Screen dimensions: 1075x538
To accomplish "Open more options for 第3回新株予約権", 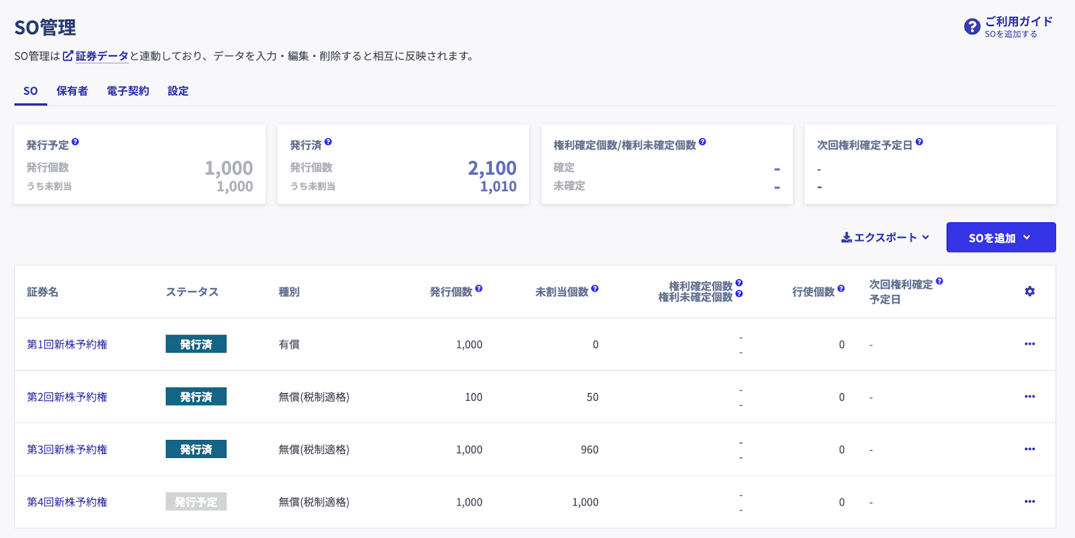I will tap(1029, 449).
